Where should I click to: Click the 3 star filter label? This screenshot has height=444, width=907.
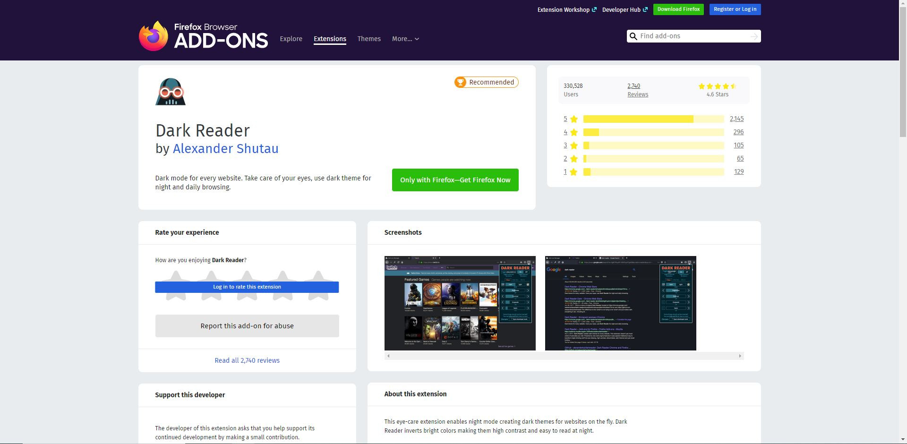coord(571,145)
